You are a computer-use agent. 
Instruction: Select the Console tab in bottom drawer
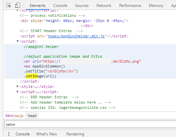[23, 134]
